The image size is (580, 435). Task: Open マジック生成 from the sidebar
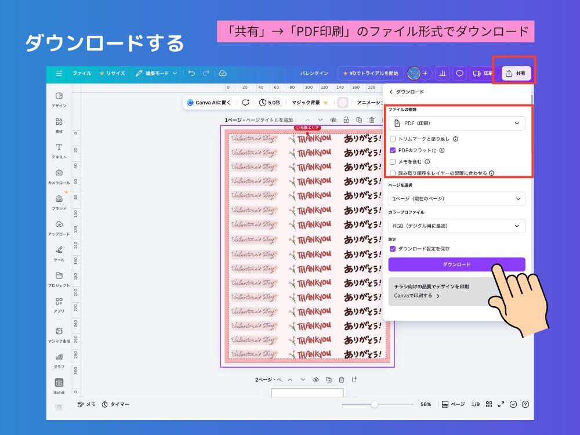(59, 335)
